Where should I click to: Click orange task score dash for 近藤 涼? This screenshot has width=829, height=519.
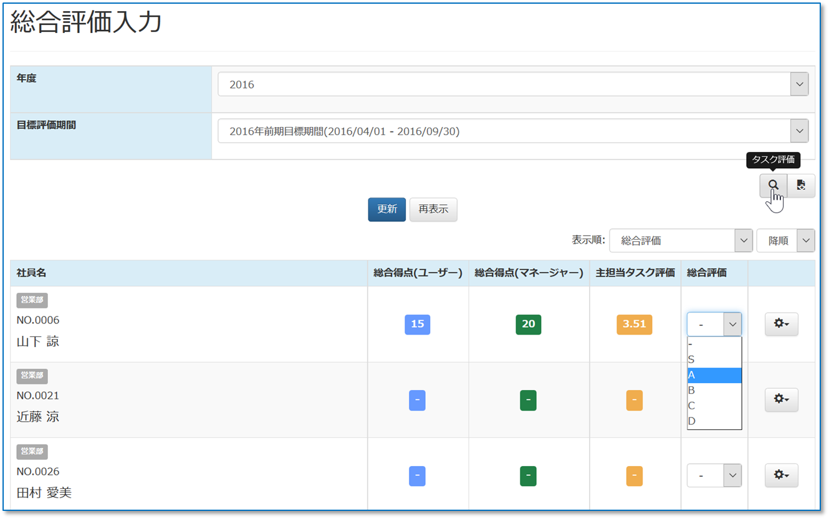tap(635, 400)
